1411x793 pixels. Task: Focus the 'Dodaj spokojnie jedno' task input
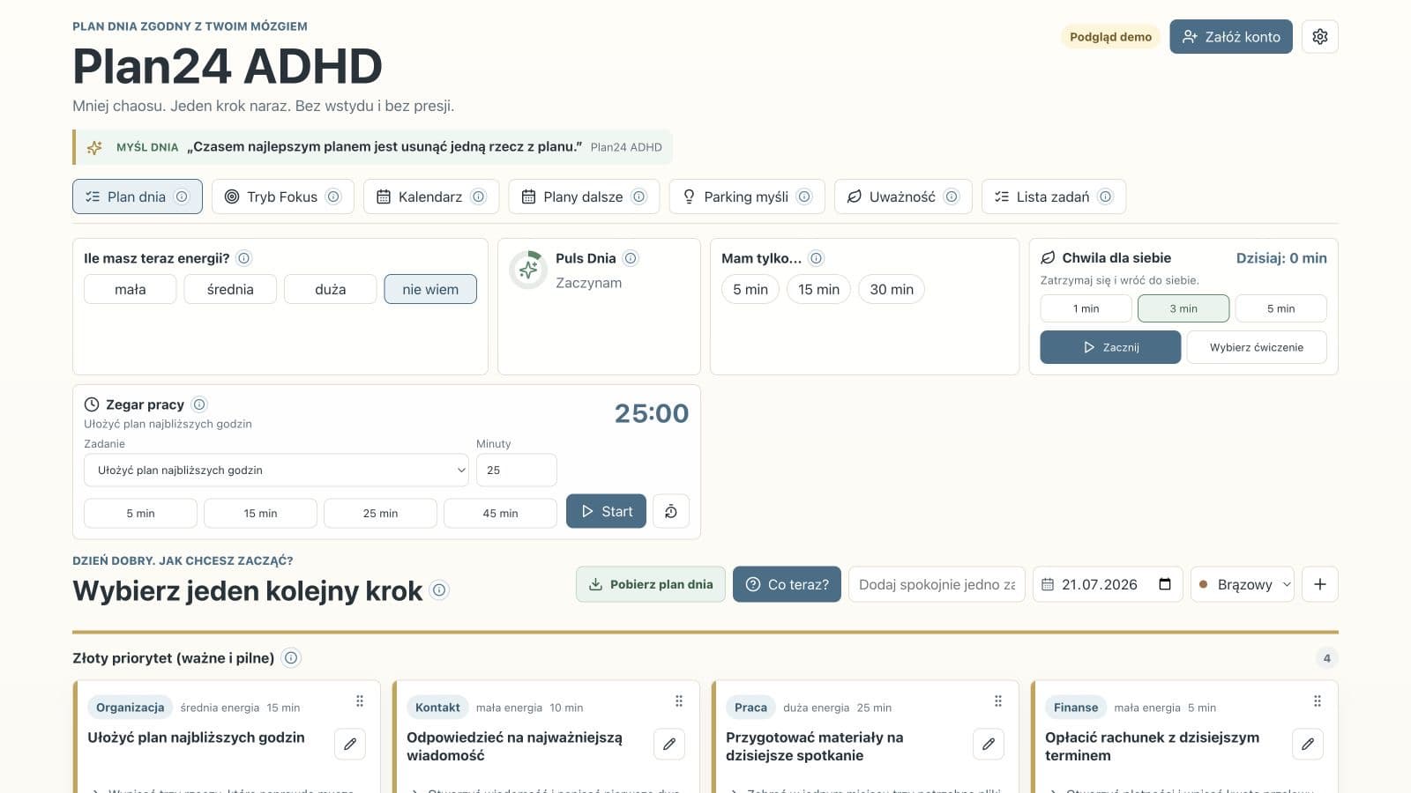(937, 584)
